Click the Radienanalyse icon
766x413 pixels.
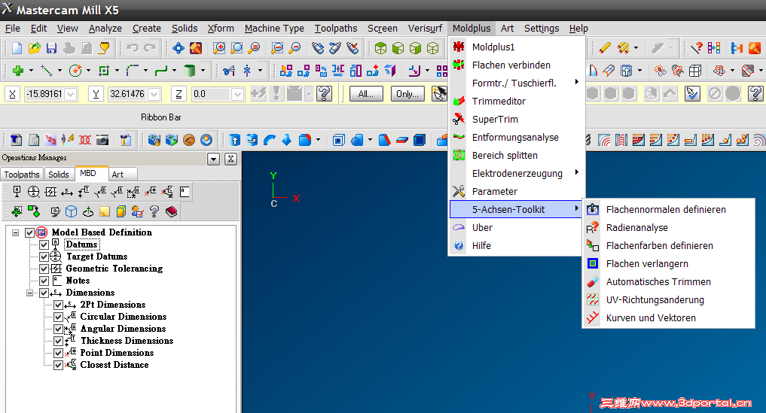(593, 227)
